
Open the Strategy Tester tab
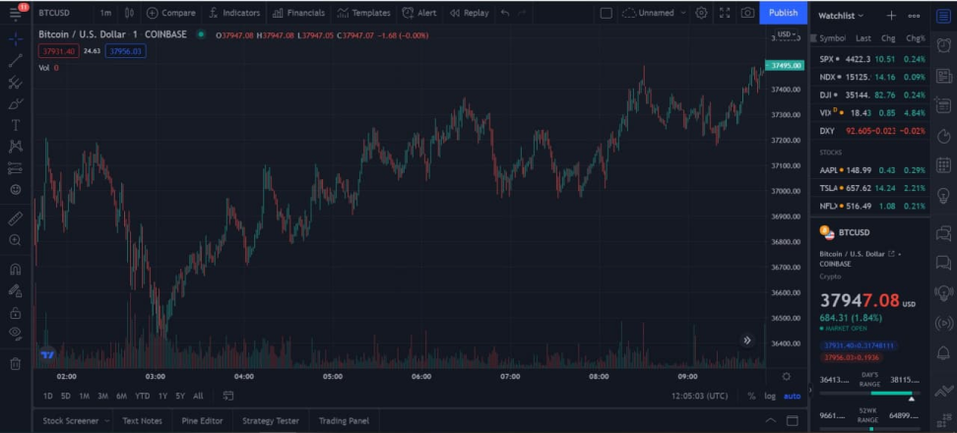coord(271,421)
